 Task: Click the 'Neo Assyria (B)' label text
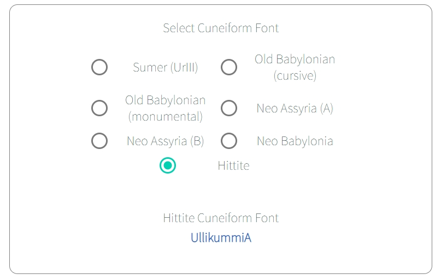[x=165, y=141]
